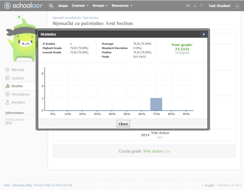Open connection requests people icon

coord(195,6)
